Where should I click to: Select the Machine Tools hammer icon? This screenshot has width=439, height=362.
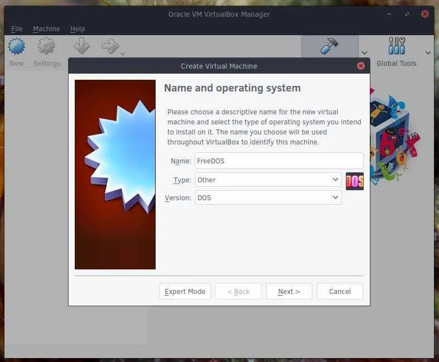point(329,47)
